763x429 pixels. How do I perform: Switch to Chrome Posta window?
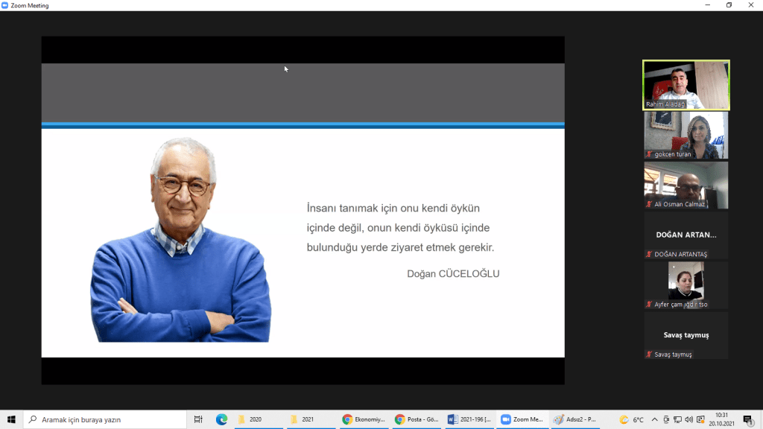point(416,419)
